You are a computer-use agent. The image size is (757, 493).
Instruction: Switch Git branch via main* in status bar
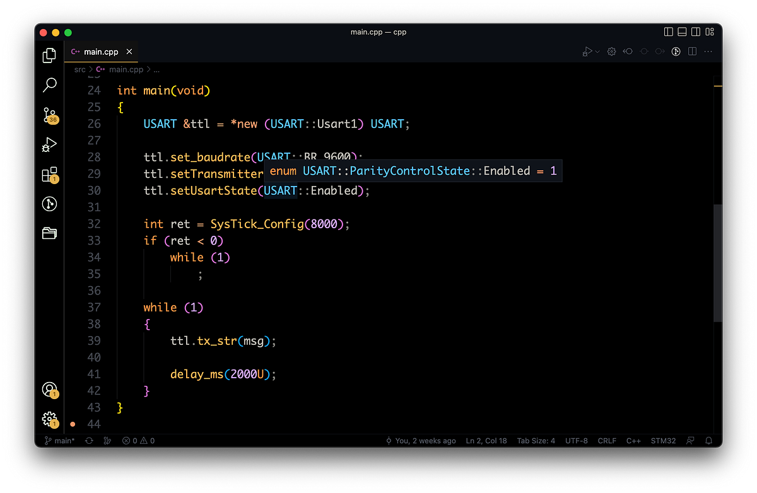click(x=60, y=441)
